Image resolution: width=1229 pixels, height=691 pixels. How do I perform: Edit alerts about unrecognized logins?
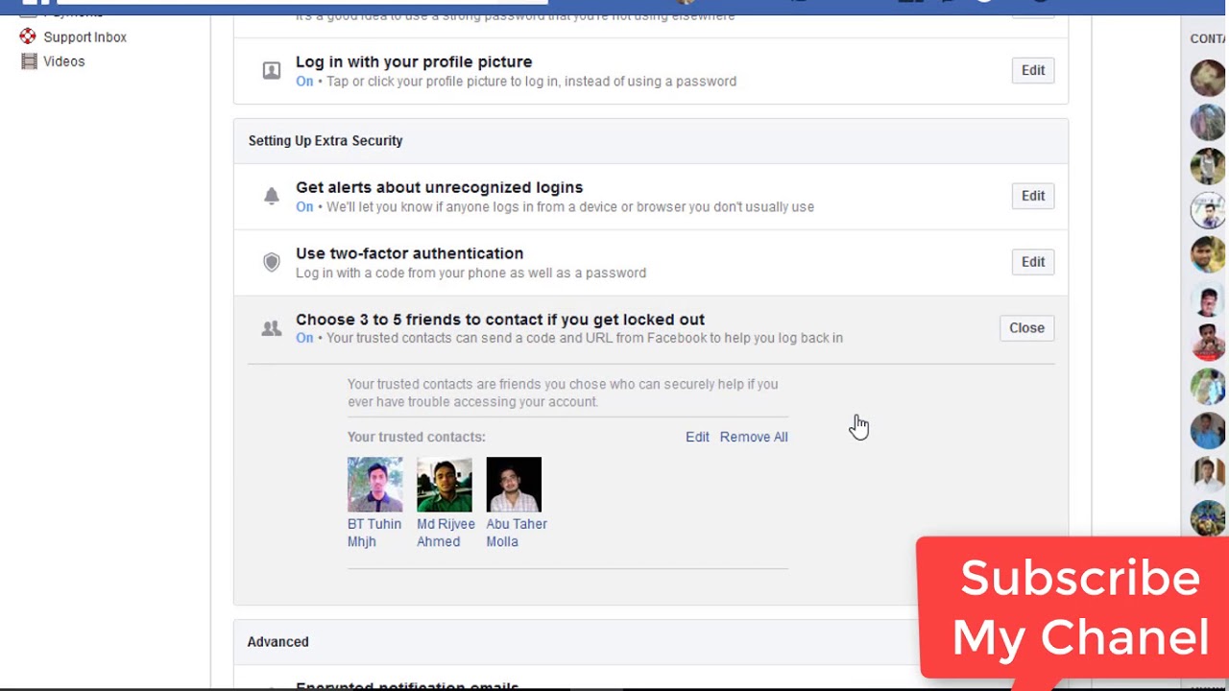point(1033,196)
